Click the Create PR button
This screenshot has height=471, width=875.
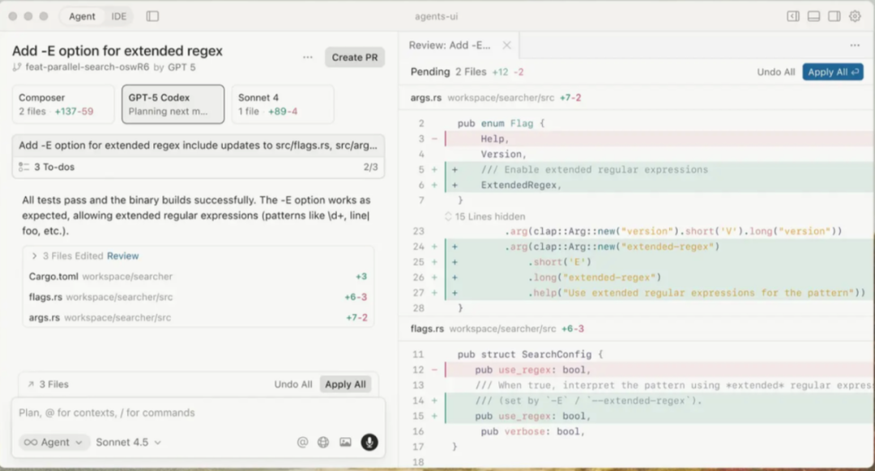[x=354, y=57]
